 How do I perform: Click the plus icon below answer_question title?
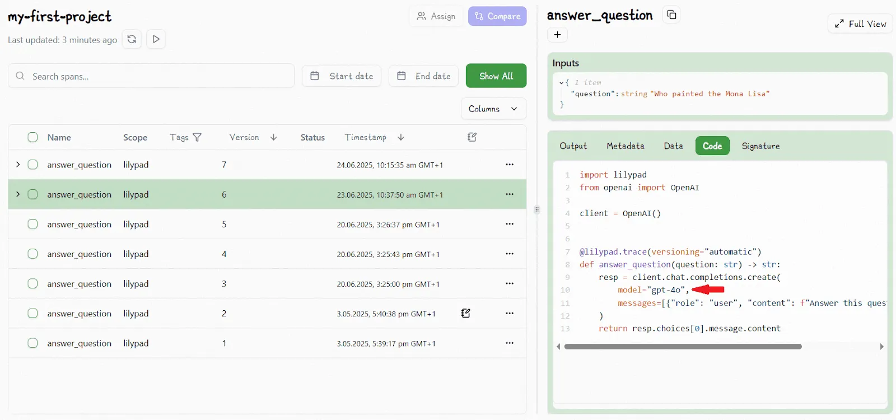[x=557, y=35]
